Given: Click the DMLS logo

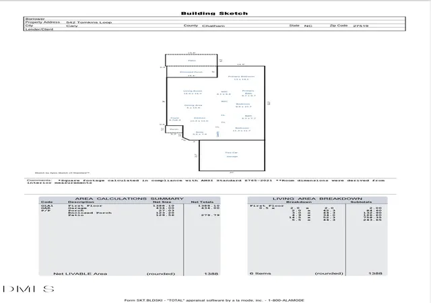Looking at the screenshot, I should (28, 289).
